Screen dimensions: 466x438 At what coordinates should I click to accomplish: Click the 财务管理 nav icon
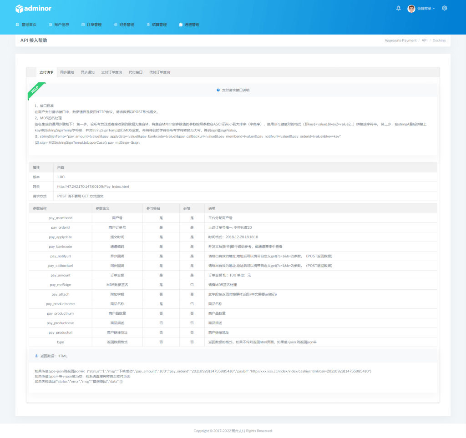pos(116,25)
